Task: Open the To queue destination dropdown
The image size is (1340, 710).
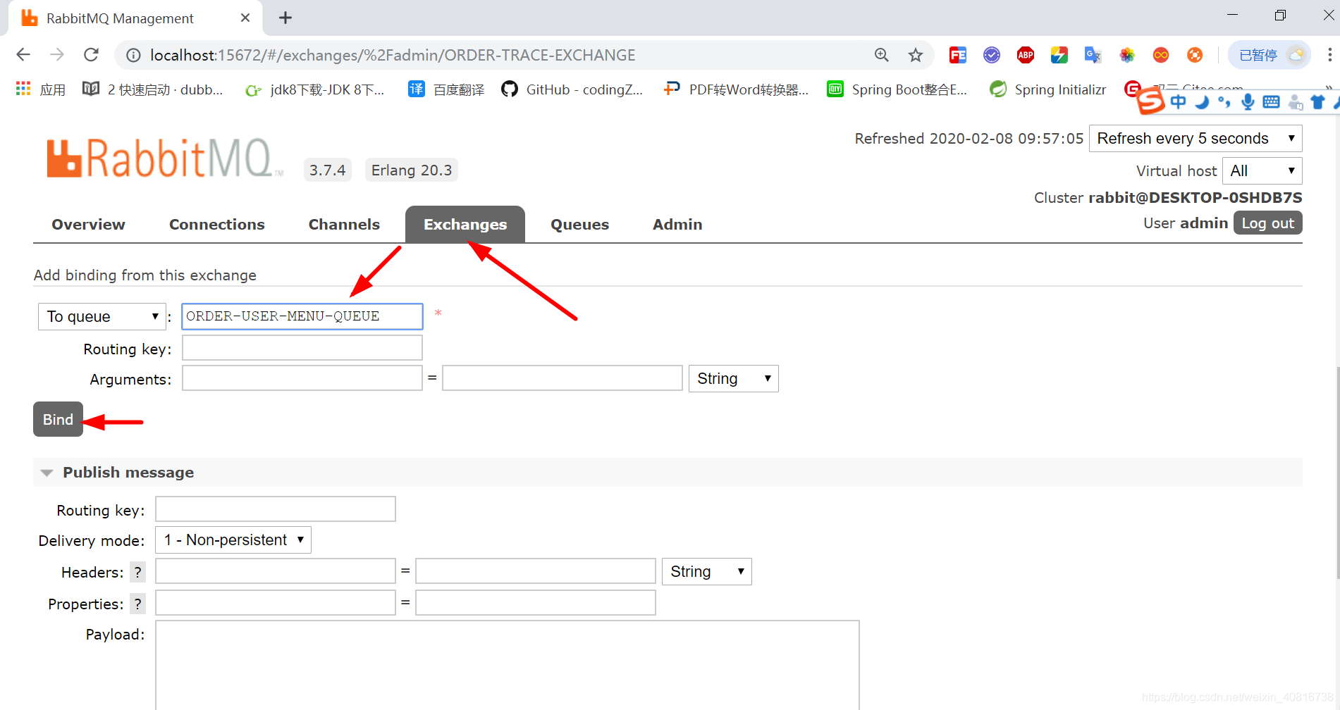Action: tap(102, 317)
